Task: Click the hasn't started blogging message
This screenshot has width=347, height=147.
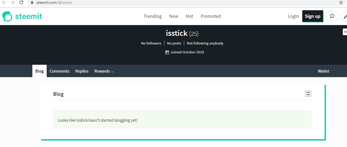Action: pyautogui.click(x=98, y=120)
